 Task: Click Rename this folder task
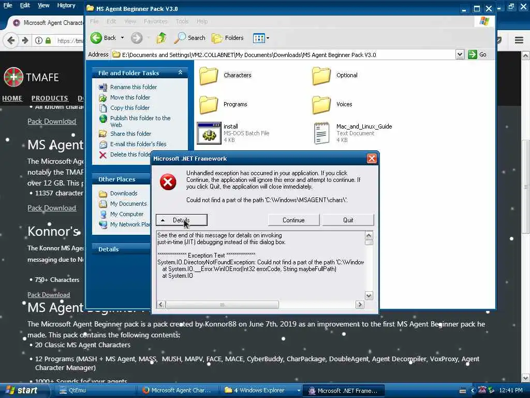point(133,87)
